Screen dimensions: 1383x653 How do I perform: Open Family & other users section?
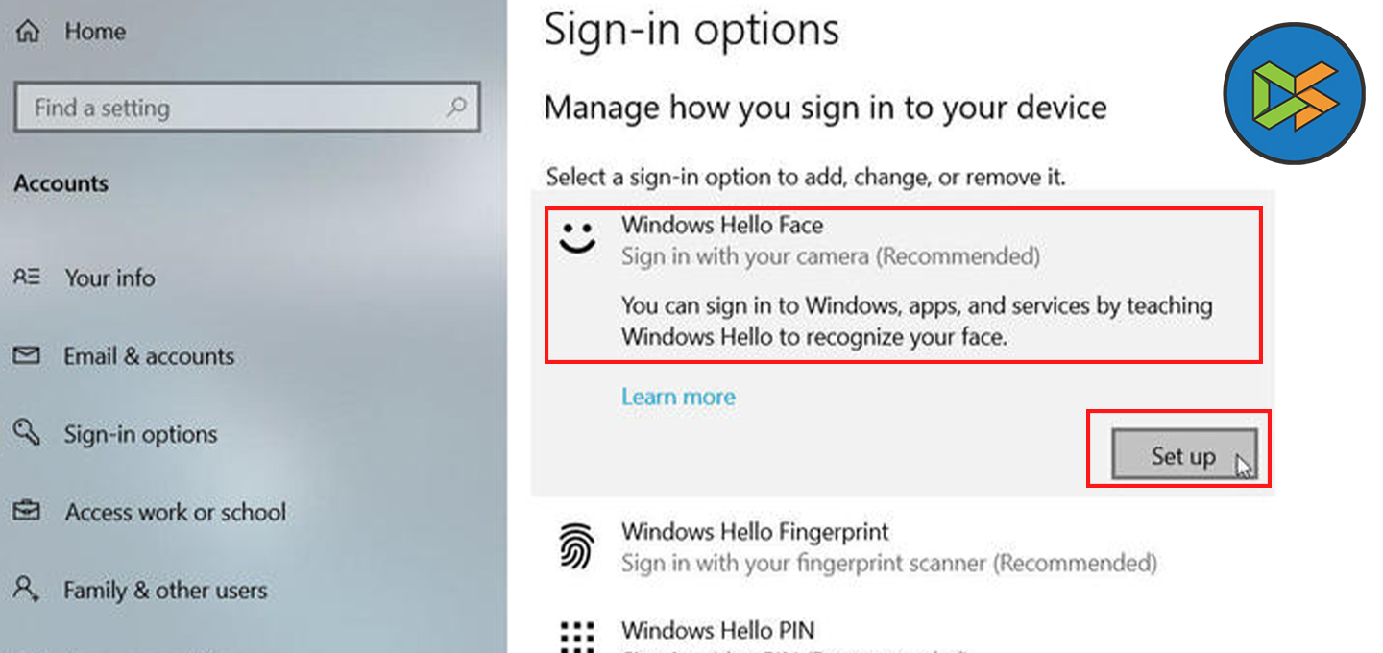pos(165,590)
